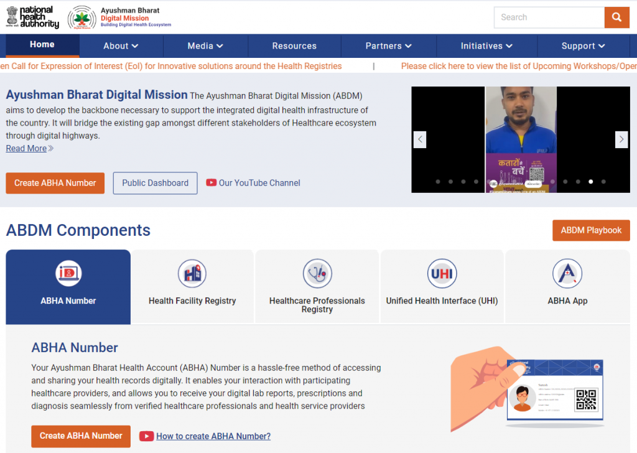
Task: Open How to create ABHA Number? link
Action: pos(213,436)
